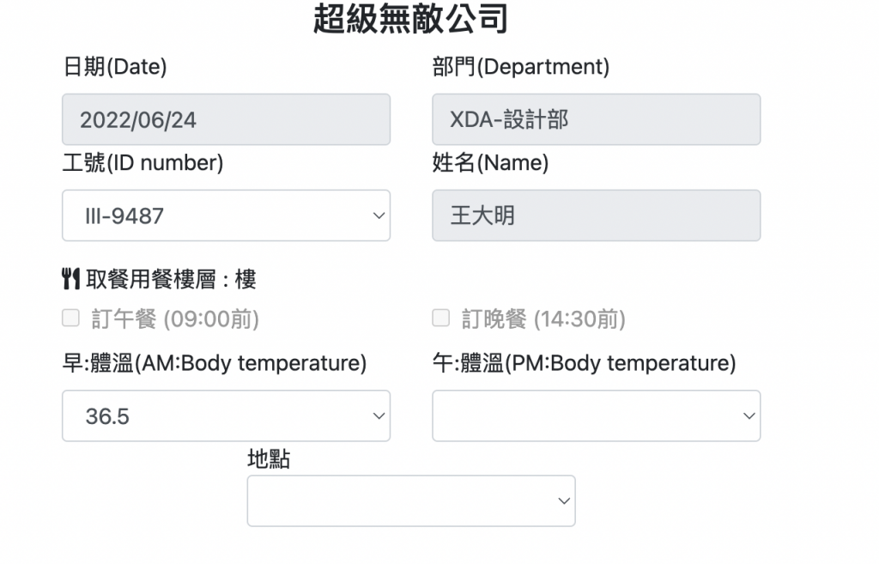The height and width of the screenshot is (564, 879).
Task: Click the 超級無敵公司 page heading
Action: (x=411, y=19)
